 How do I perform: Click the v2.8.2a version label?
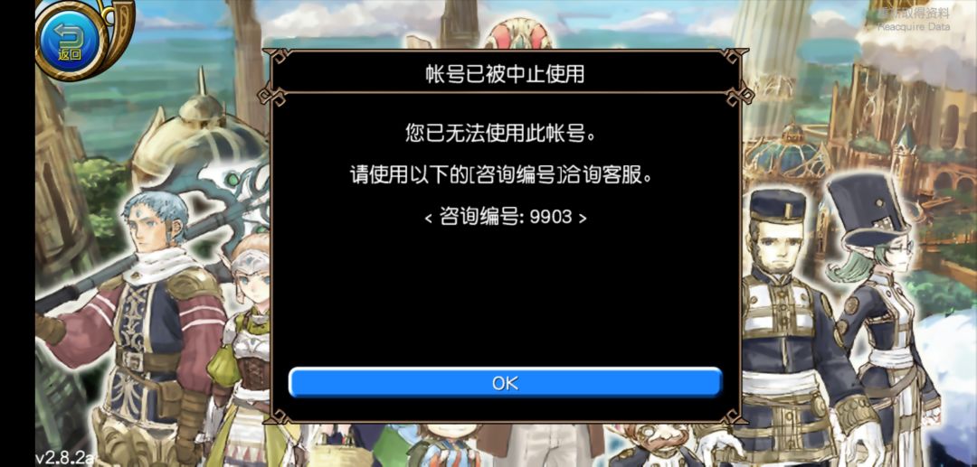(64, 458)
